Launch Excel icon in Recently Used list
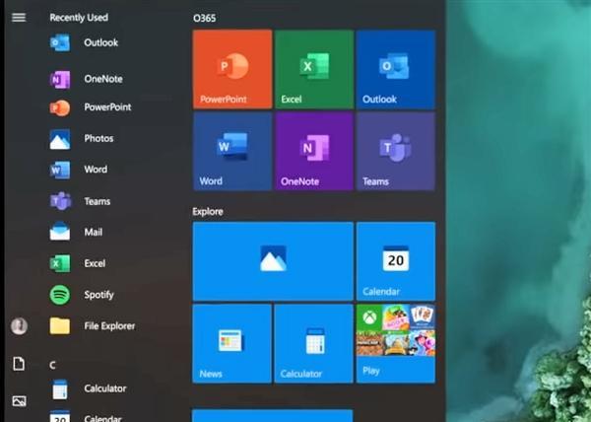Image resolution: width=591 pixels, height=422 pixels. [60, 263]
